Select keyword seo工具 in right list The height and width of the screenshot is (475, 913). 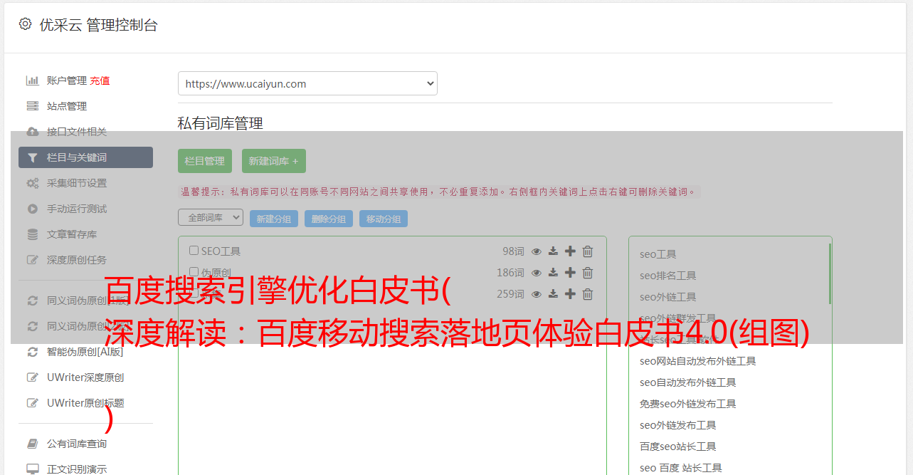(x=658, y=254)
